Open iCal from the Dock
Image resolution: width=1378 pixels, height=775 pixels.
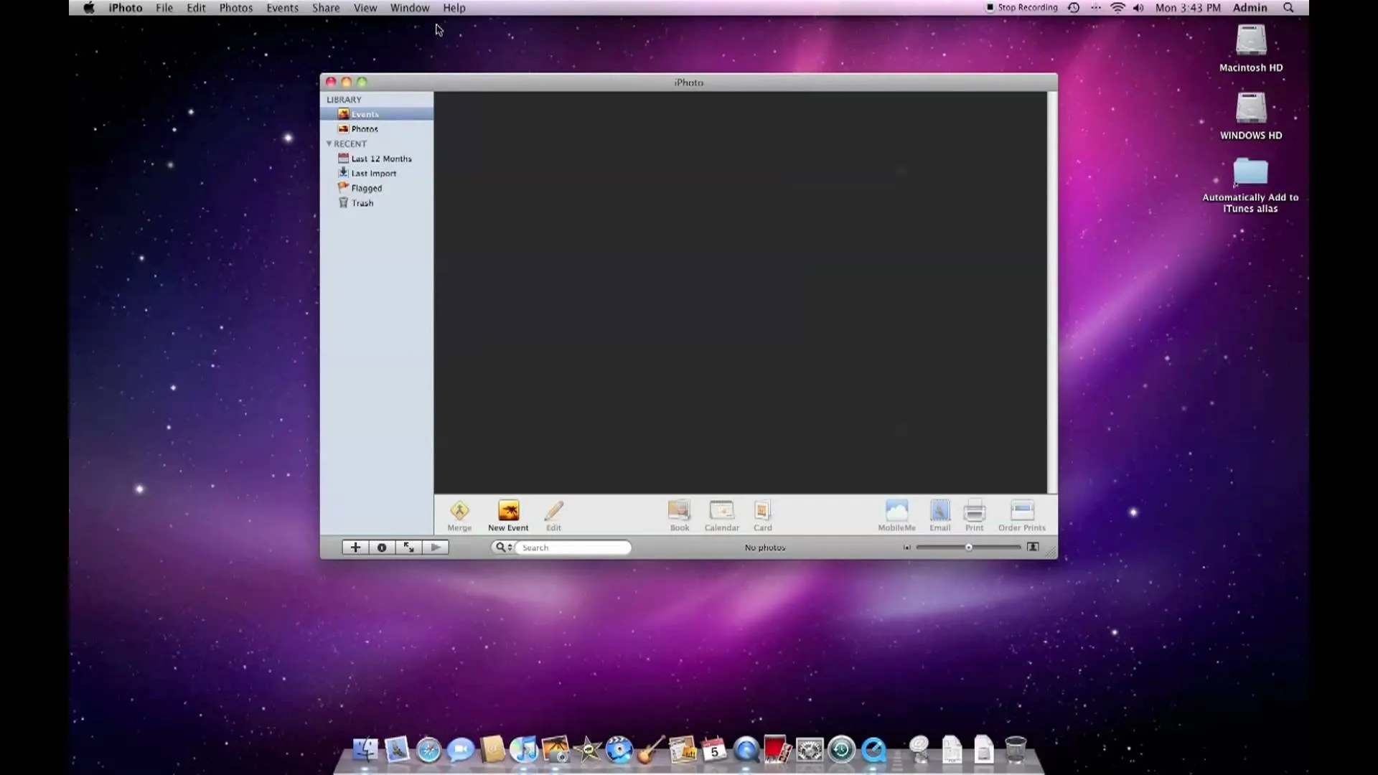[714, 750]
